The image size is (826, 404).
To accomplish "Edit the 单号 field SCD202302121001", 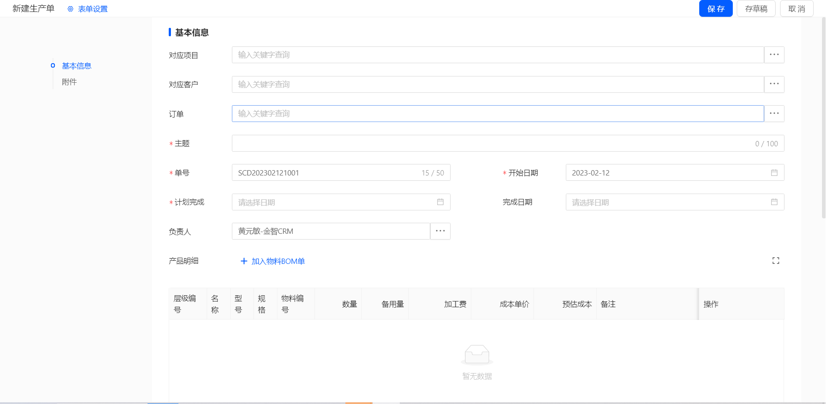I will click(x=341, y=172).
